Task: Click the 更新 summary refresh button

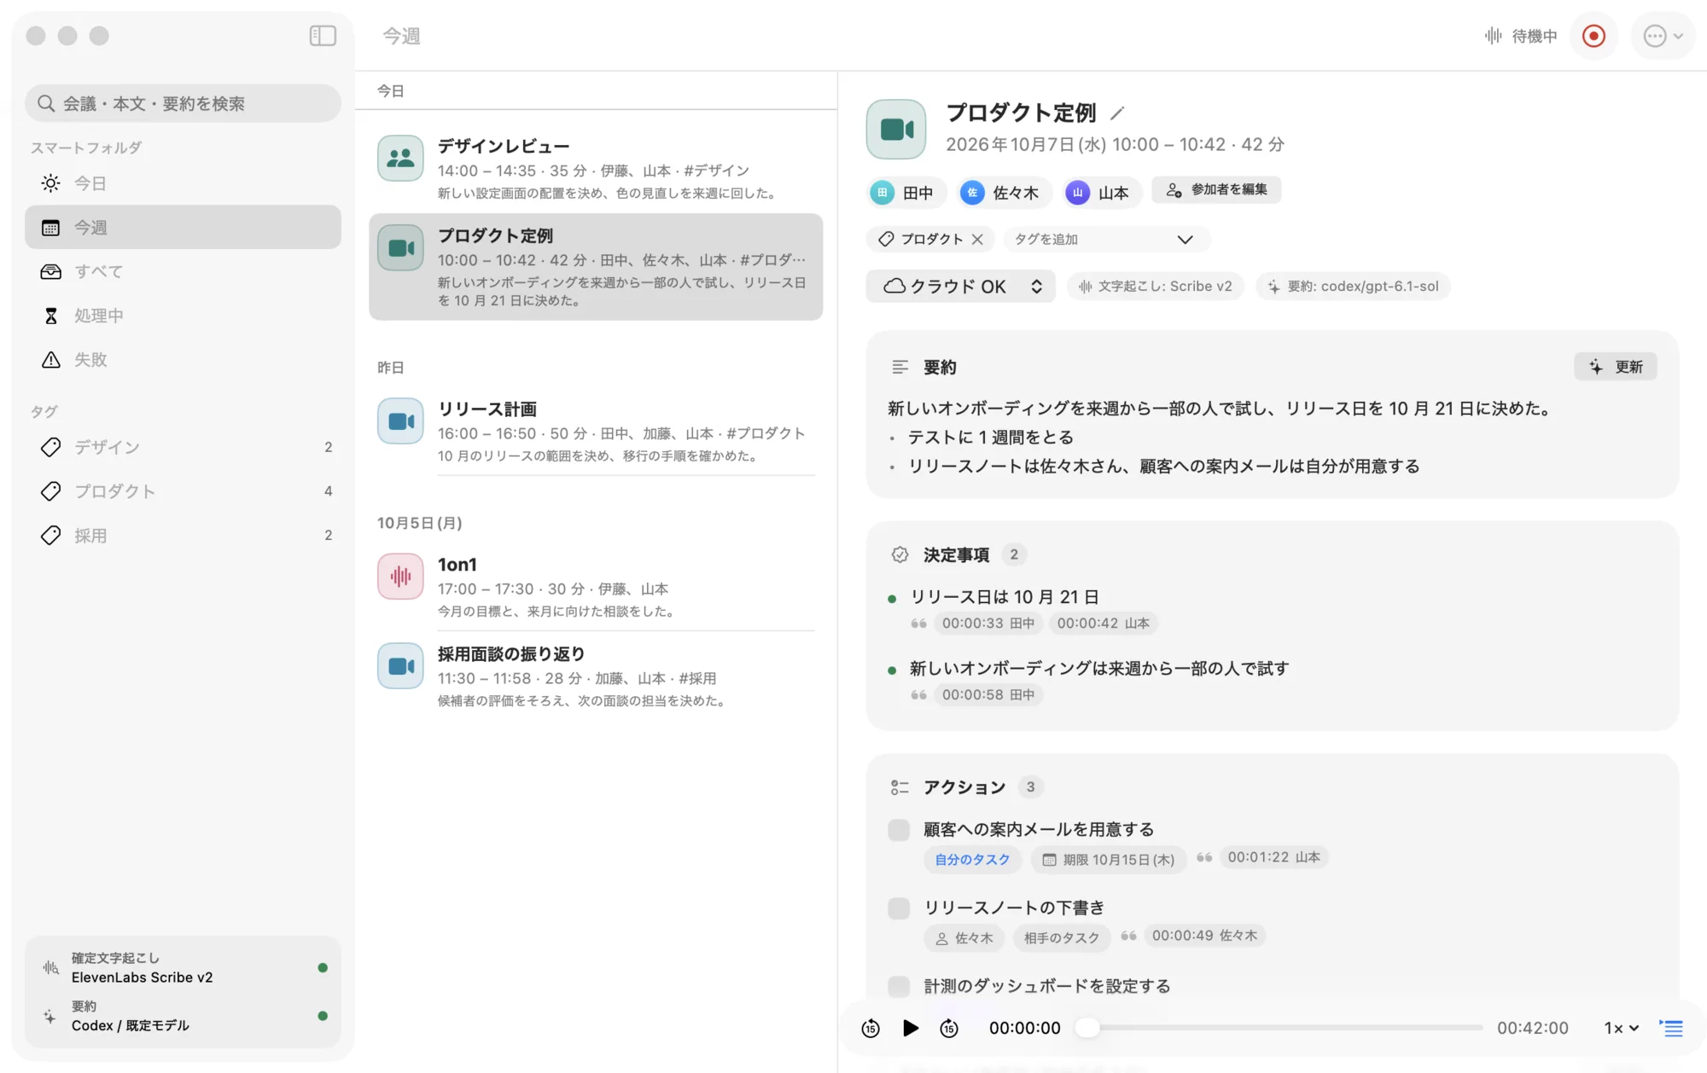Action: pyautogui.click(x=1616, y=367)
